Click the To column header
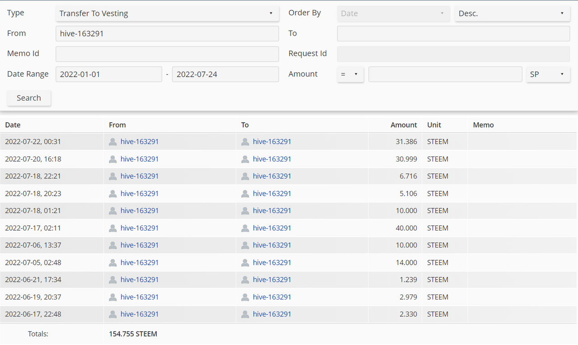This screenshot has width=578, height=345. click(245, 125)
